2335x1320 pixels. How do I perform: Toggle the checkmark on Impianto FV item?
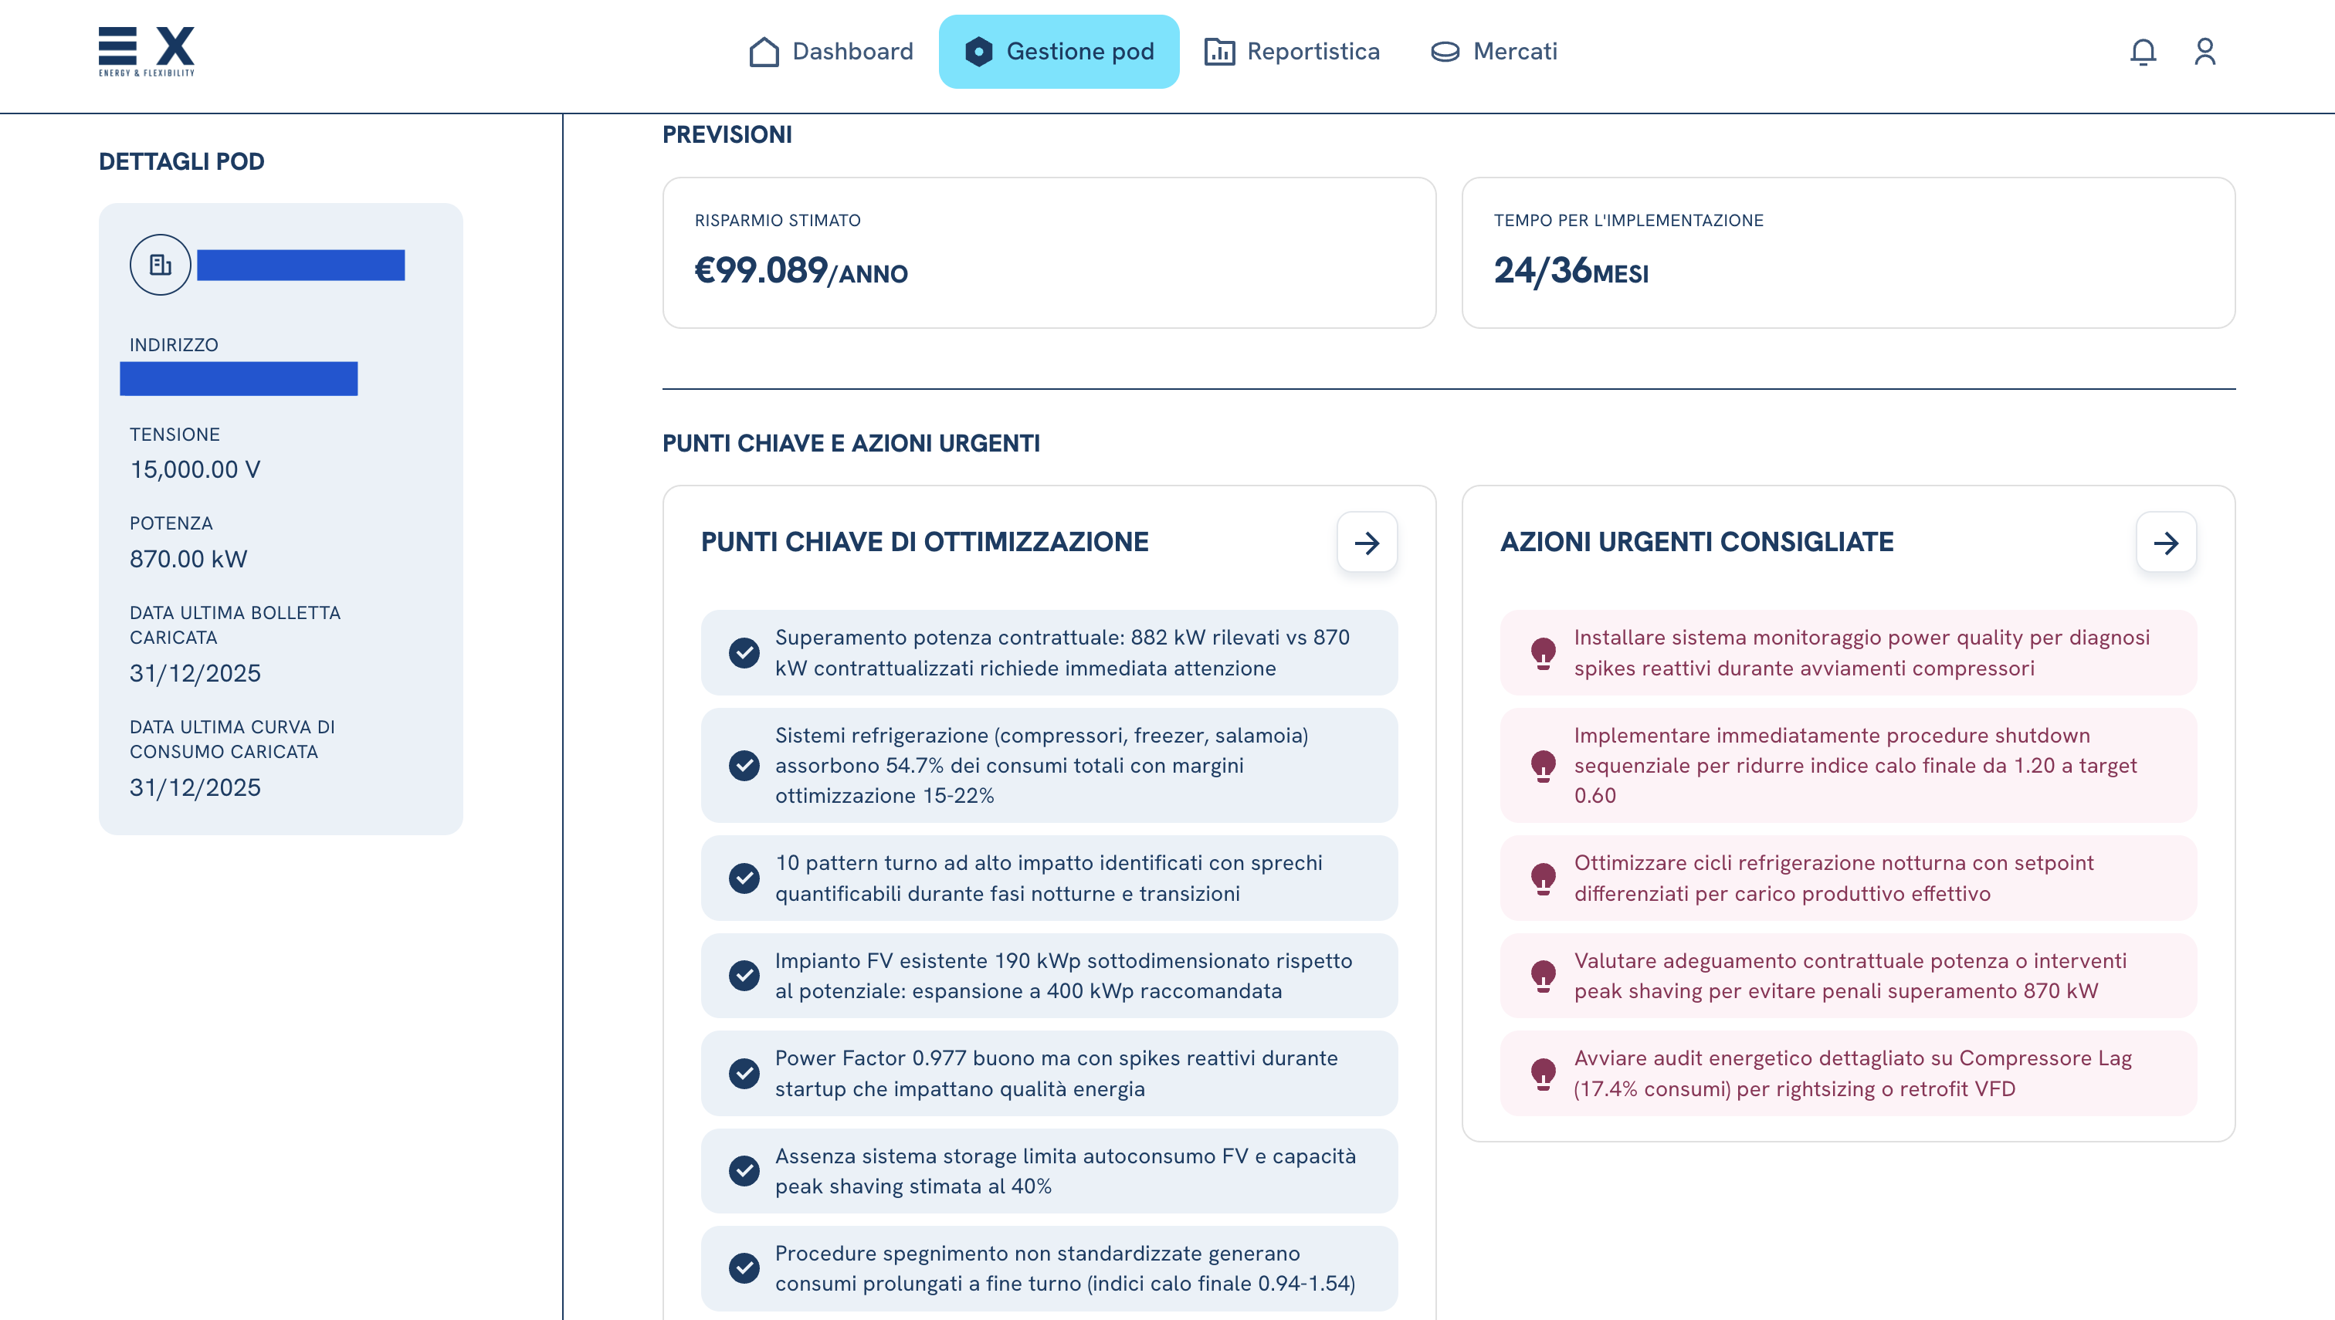tap(744, 975)
